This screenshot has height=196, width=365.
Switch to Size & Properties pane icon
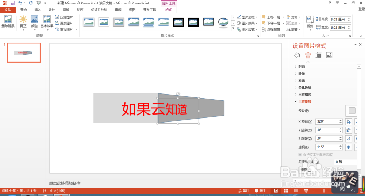click(318, 55)
